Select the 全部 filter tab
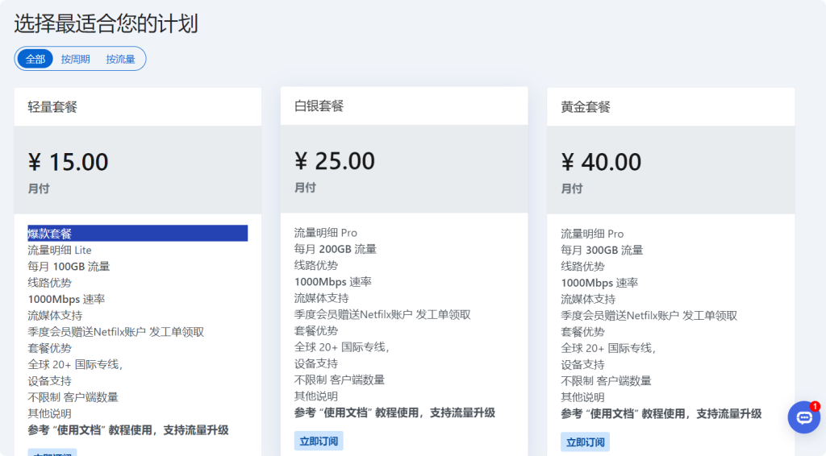Image resolution: width=826 pixels, height=456 pixels. [35, 59]
